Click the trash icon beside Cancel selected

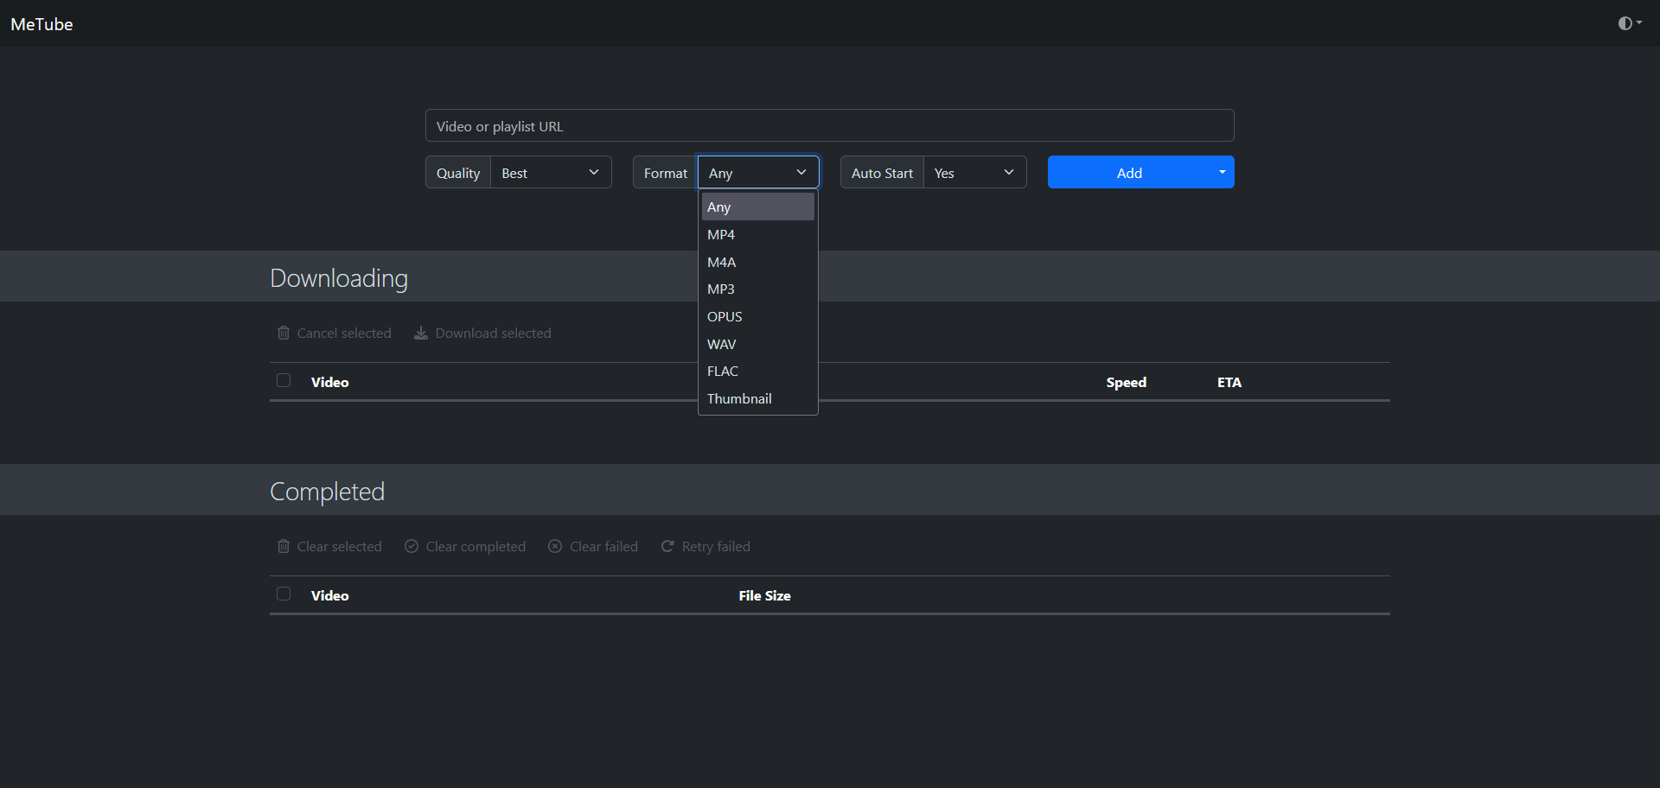[284, 333]
